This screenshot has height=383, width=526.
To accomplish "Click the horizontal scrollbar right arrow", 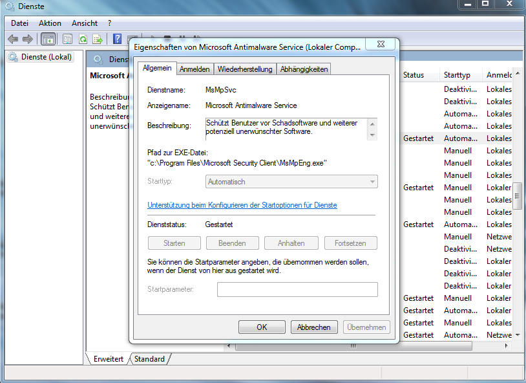I will tap(506, 345).
